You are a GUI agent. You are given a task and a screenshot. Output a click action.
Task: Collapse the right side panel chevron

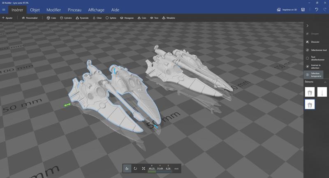308,26
